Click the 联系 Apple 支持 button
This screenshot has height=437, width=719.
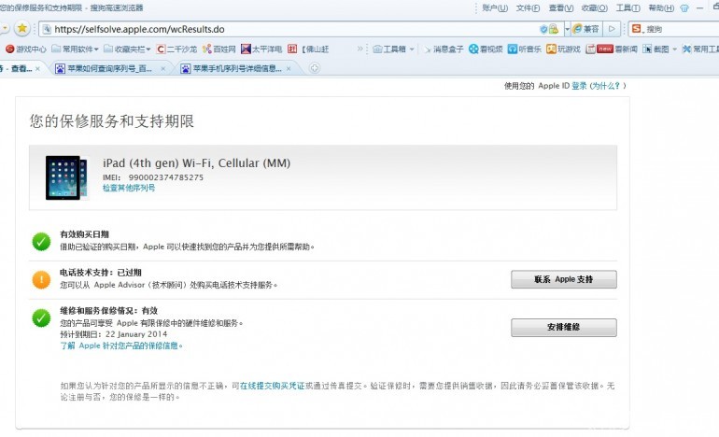coord(564,279)
